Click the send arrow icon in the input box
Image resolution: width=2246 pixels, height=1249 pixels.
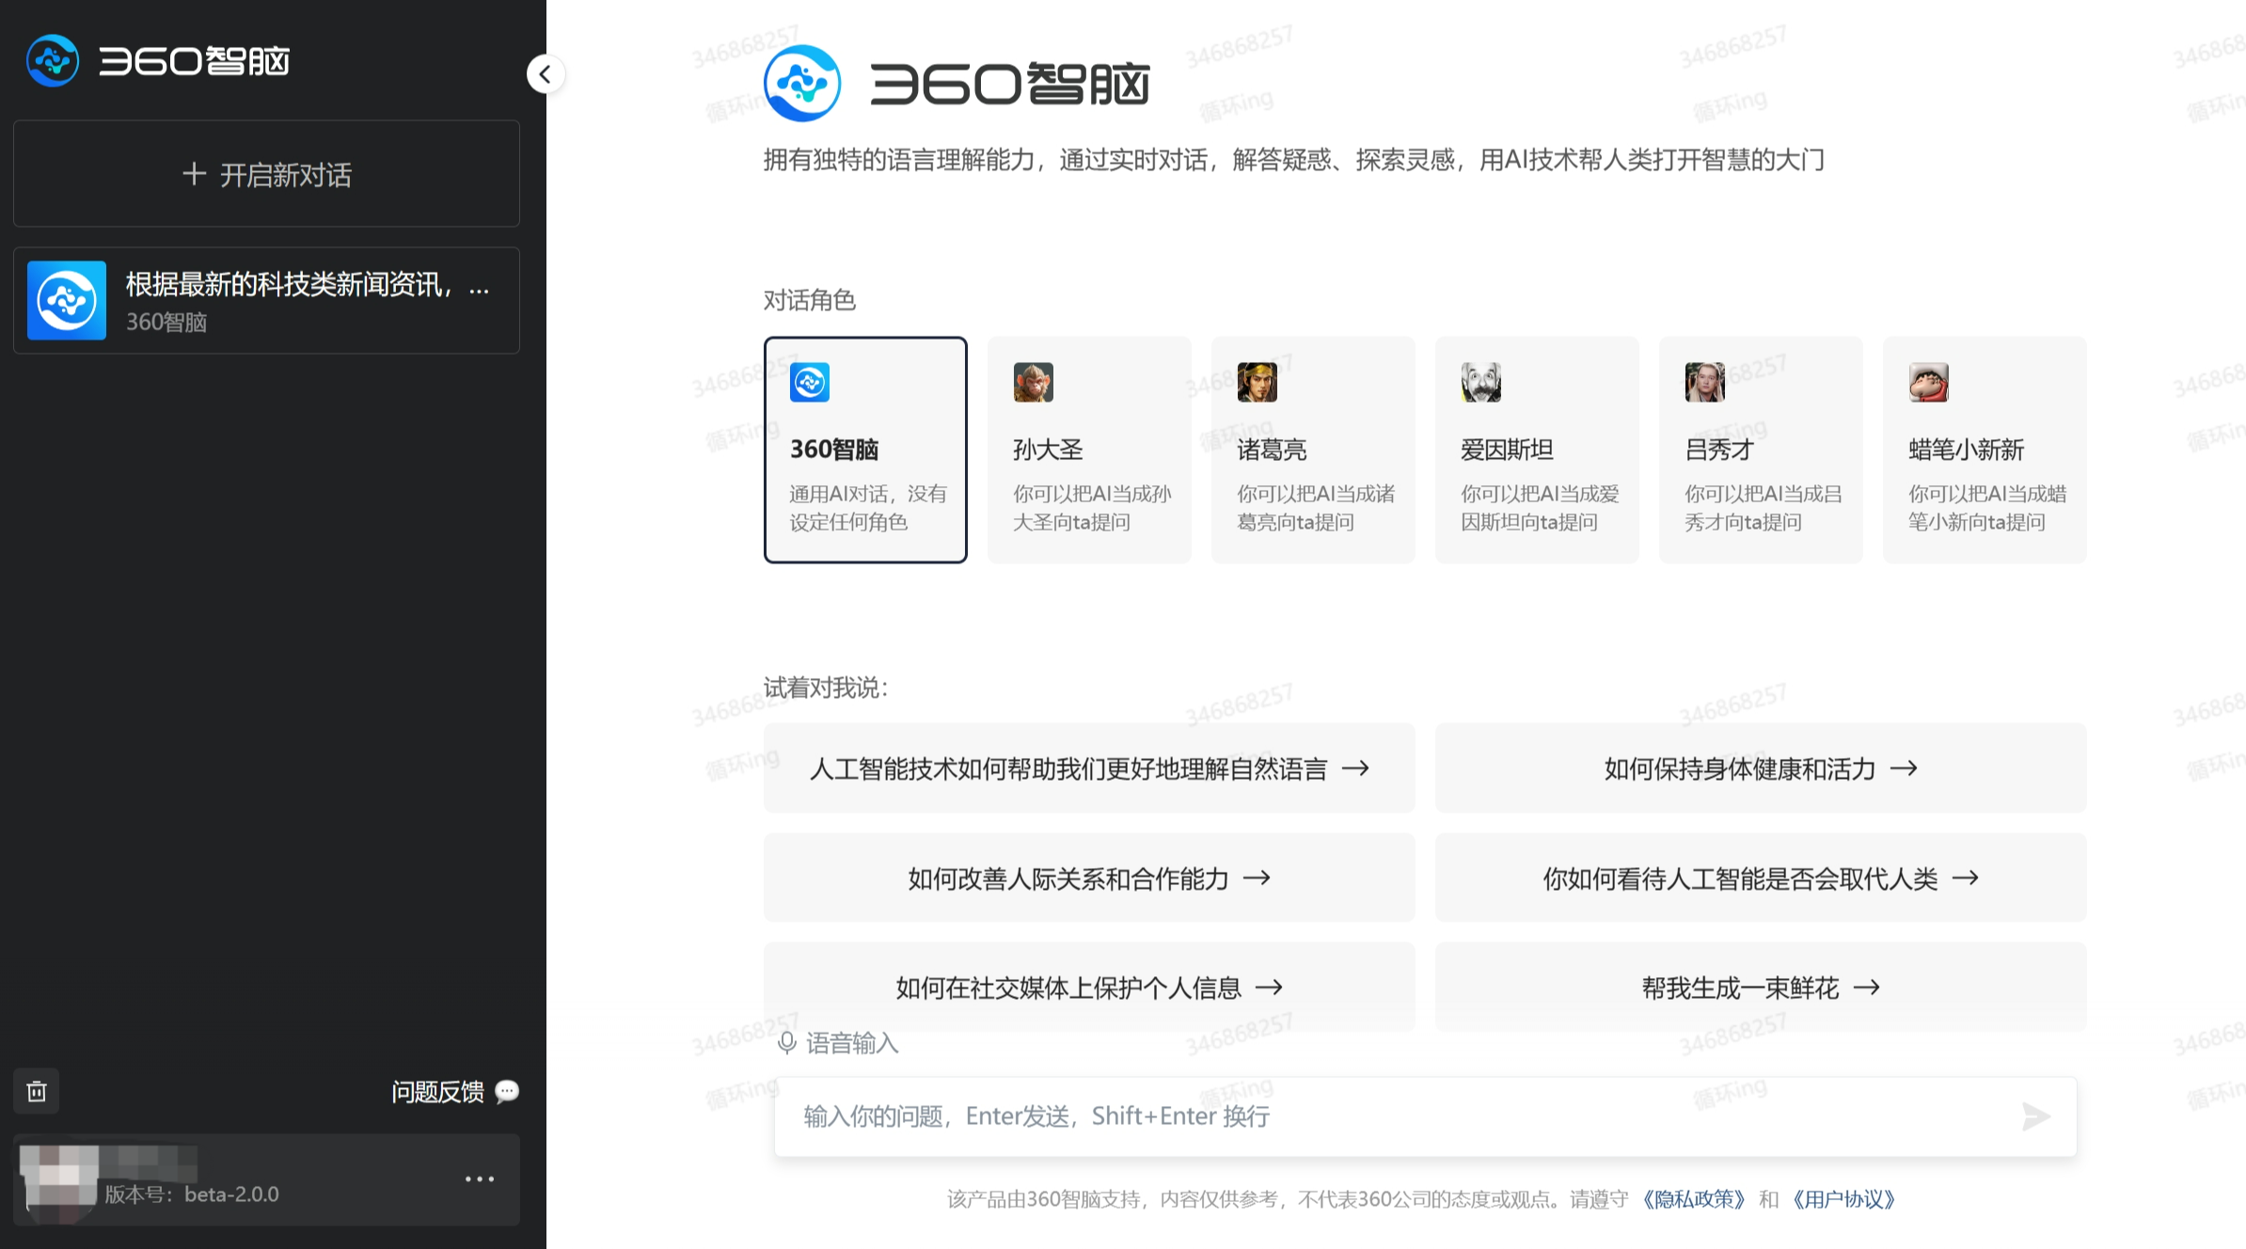click(x=2035, y=1116)
